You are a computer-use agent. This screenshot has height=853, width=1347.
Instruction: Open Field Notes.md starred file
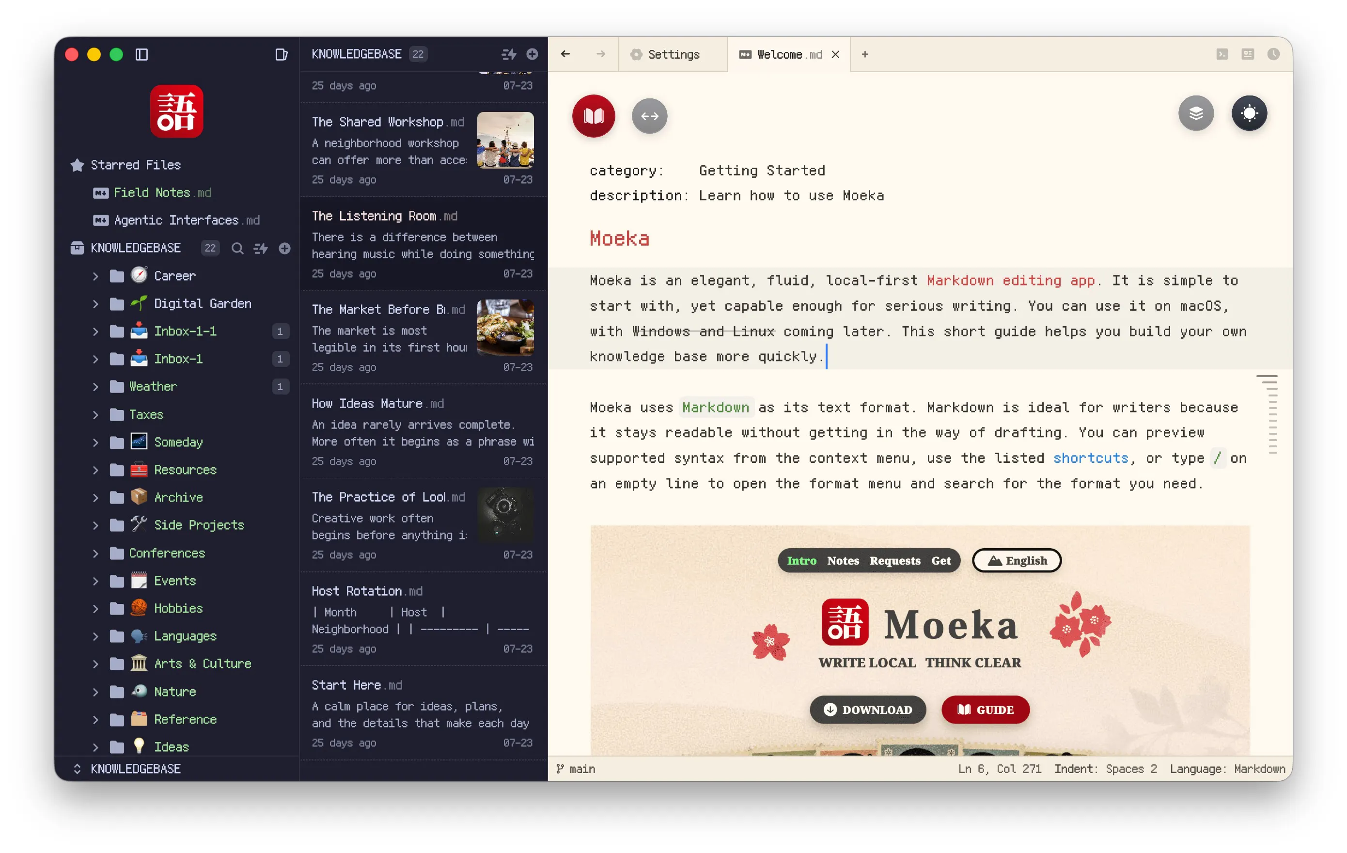click(162, 192)
